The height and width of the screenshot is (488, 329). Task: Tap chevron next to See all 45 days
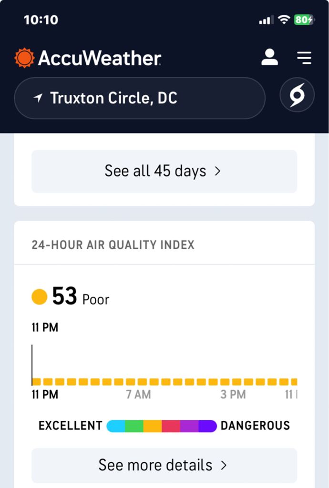(217, 171)
